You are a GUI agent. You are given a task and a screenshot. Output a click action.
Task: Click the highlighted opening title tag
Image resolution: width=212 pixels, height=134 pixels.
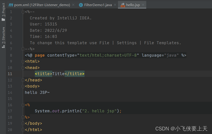tap(43, 74)
